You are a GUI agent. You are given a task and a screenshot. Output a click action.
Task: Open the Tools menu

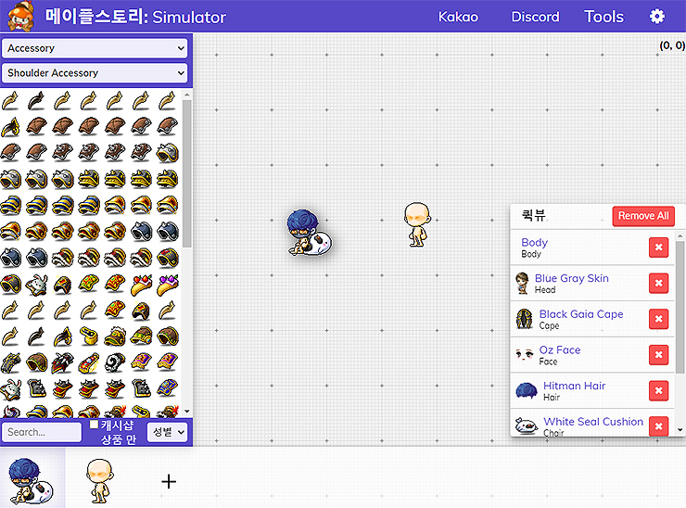pos(603,17)
